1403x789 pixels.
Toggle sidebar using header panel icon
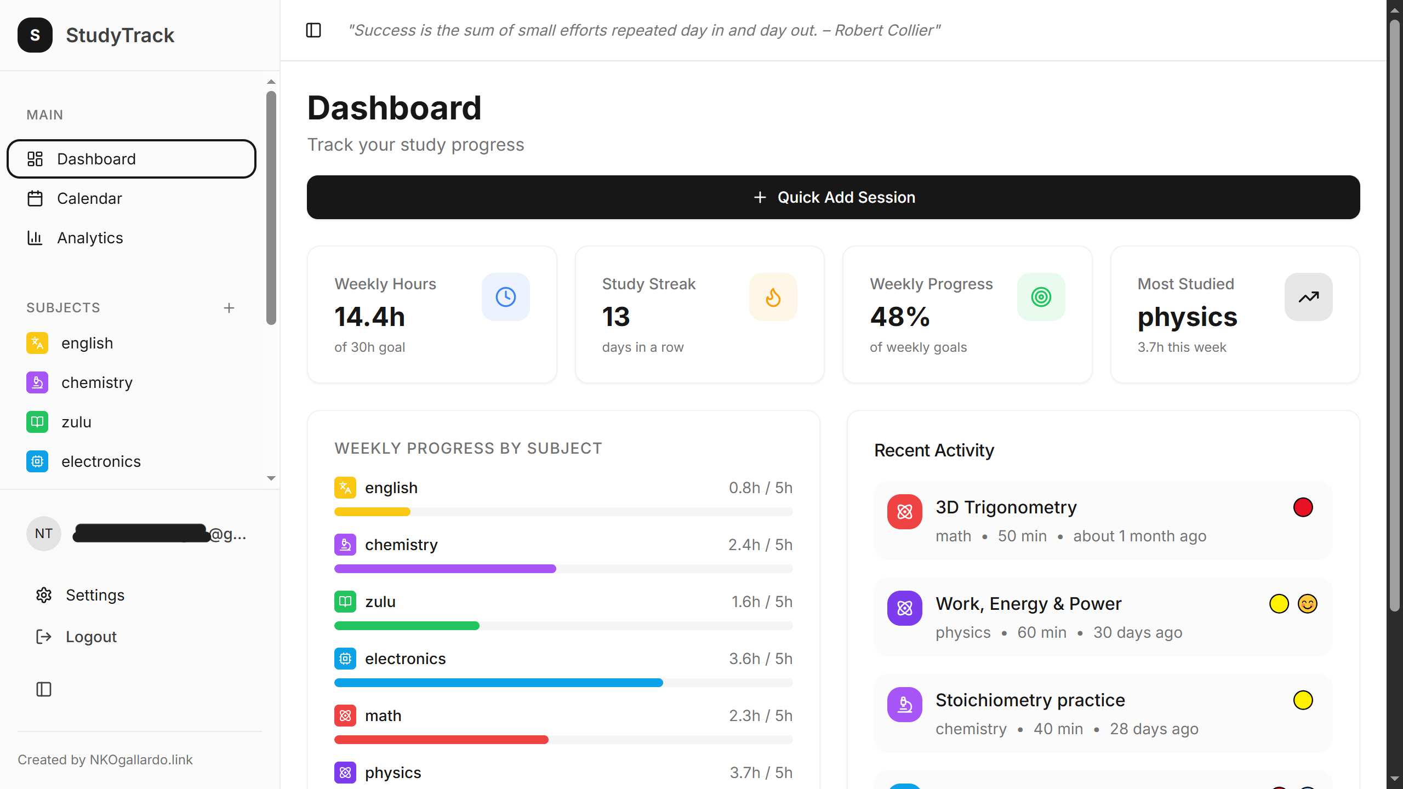313,30
